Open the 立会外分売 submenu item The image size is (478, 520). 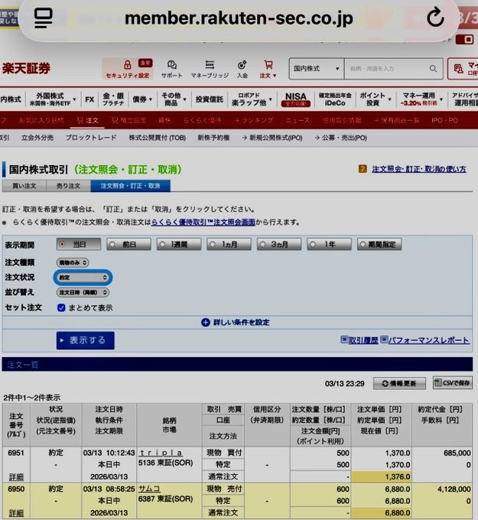(37, 138)
